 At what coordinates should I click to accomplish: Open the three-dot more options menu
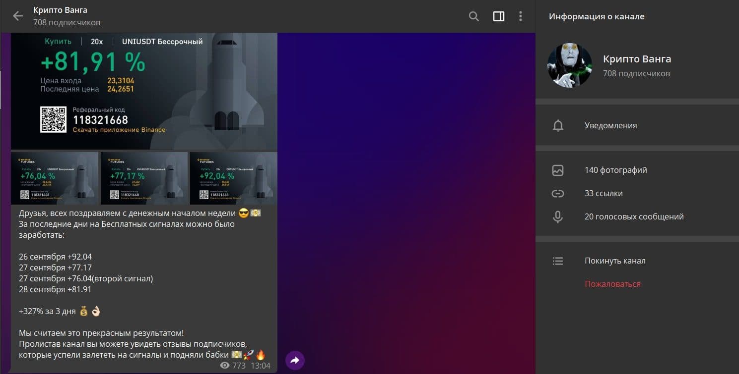tap(520, 16)
